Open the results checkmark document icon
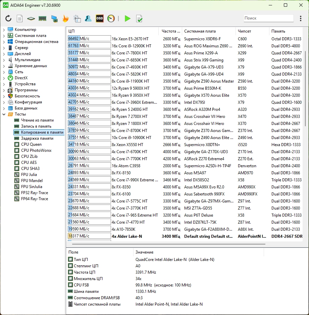This screenshot has width=309, height=315. point(139,18)
